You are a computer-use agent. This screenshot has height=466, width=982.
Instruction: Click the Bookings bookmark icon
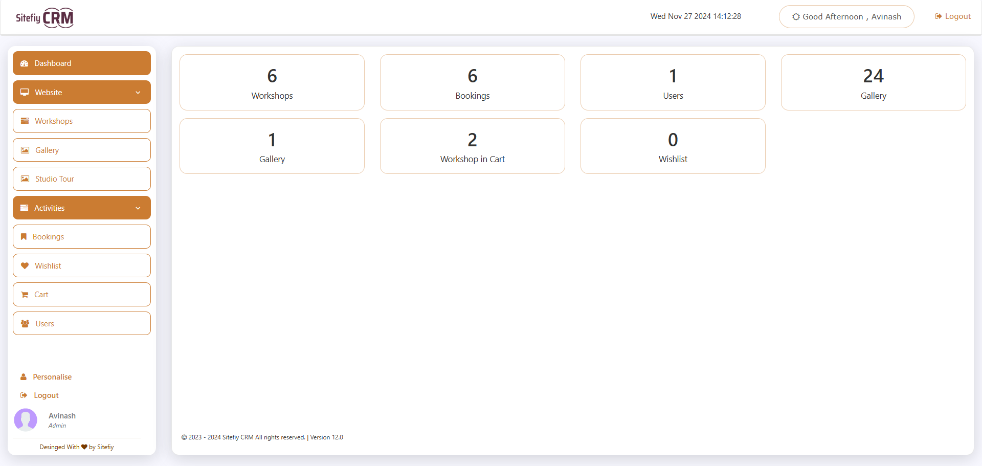pos(24,237)
